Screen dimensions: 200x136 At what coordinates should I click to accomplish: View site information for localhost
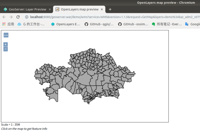pos(27,17)
